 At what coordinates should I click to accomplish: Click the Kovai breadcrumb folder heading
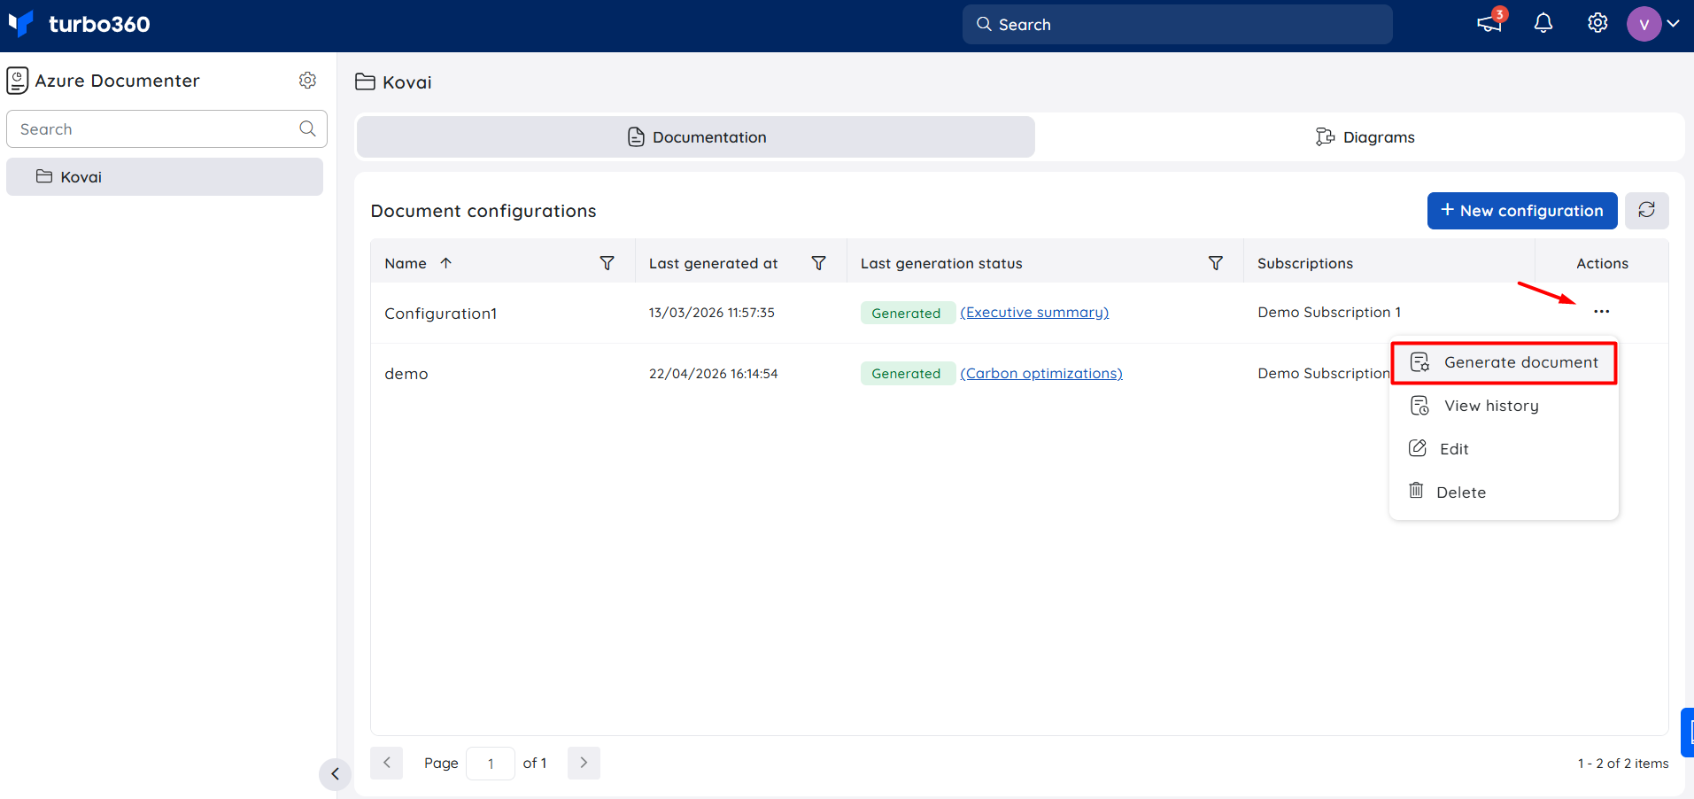tap(394, 82)
